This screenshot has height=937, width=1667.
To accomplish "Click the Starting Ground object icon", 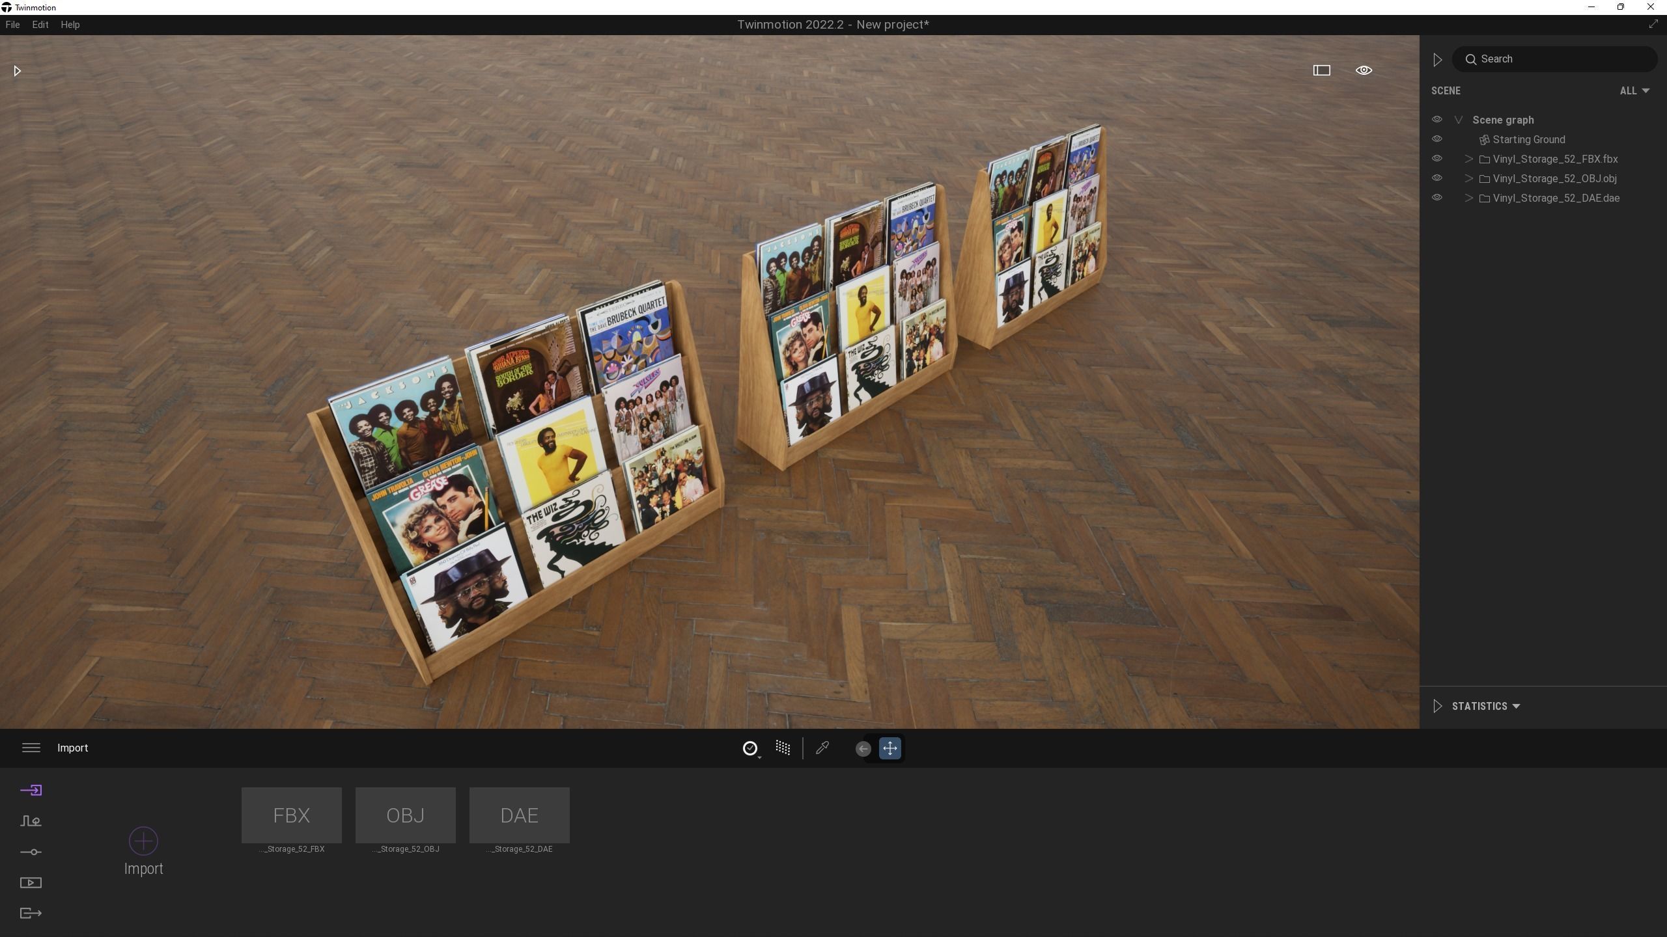I will coord(1484,139).
